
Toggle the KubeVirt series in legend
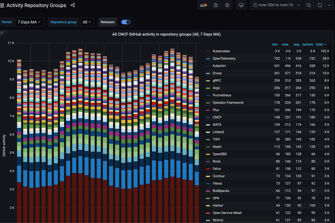click(x=219, y=66)
